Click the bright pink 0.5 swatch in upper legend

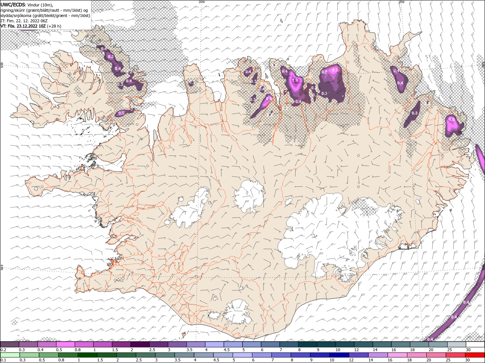[x=65, y=344]
